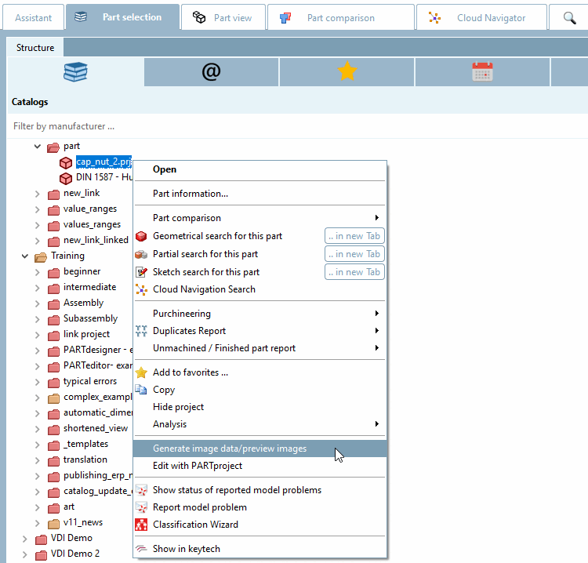
Task: Select the typical errors folder
Action: 90,381
